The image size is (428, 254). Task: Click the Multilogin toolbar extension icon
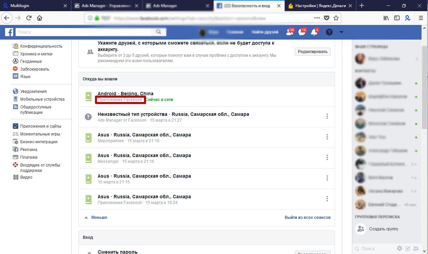[x=408, y=18]
